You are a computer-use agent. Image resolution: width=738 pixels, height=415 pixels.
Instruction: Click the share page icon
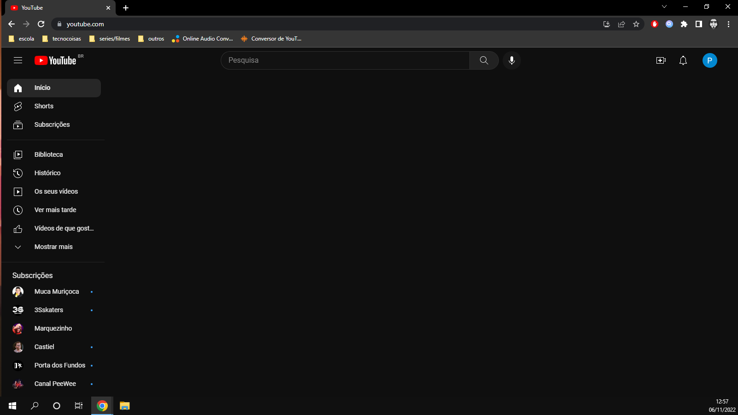621,24
